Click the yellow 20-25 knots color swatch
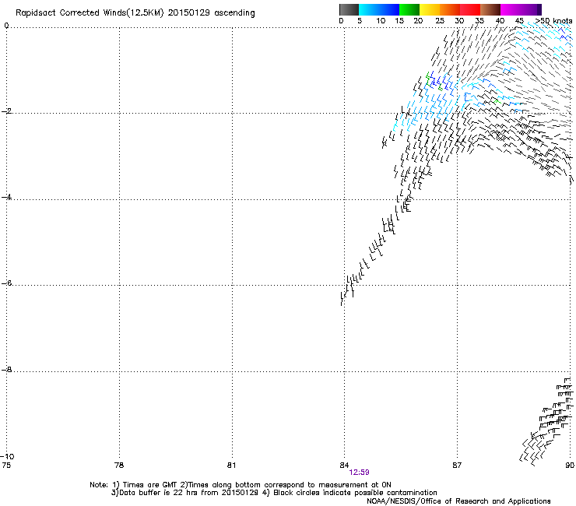This screenshot has width=576, height=506. (430, 9)
